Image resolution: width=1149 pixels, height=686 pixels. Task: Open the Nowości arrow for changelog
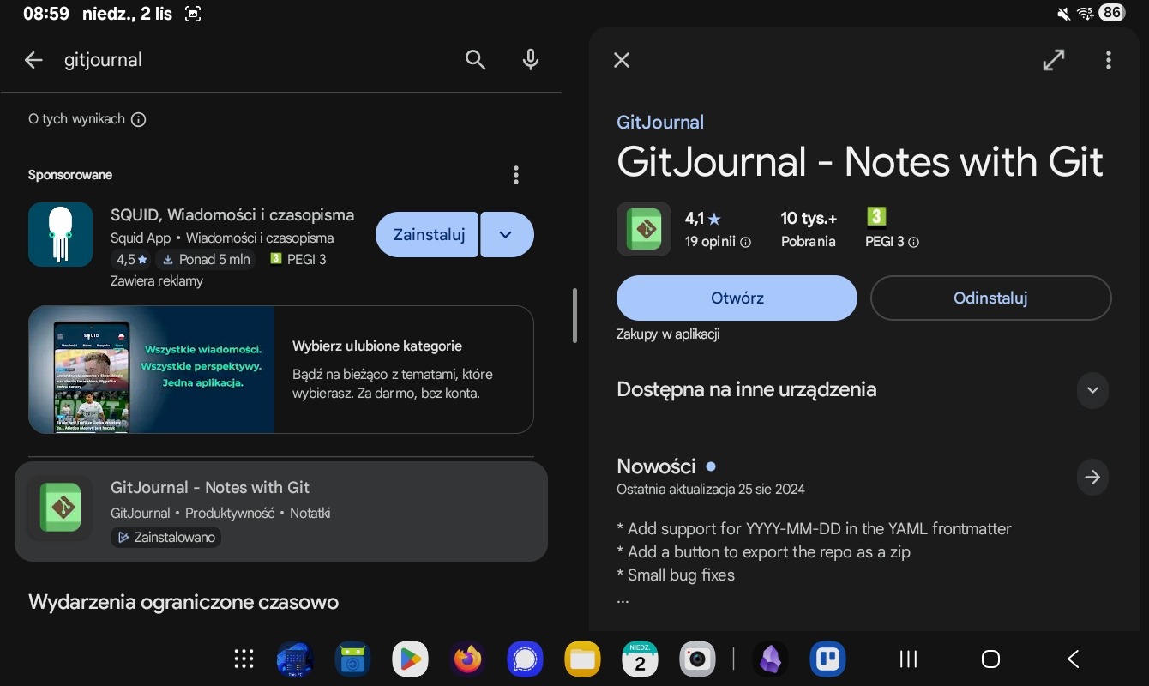coord(1092,477)
